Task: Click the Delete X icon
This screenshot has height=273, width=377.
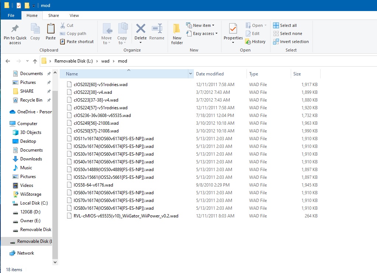Action: tap(141, 29)
